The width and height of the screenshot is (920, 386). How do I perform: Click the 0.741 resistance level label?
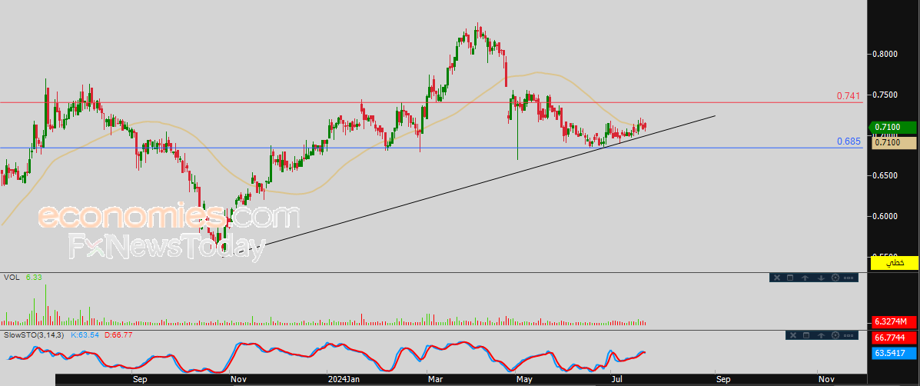(x=849, y=95)
